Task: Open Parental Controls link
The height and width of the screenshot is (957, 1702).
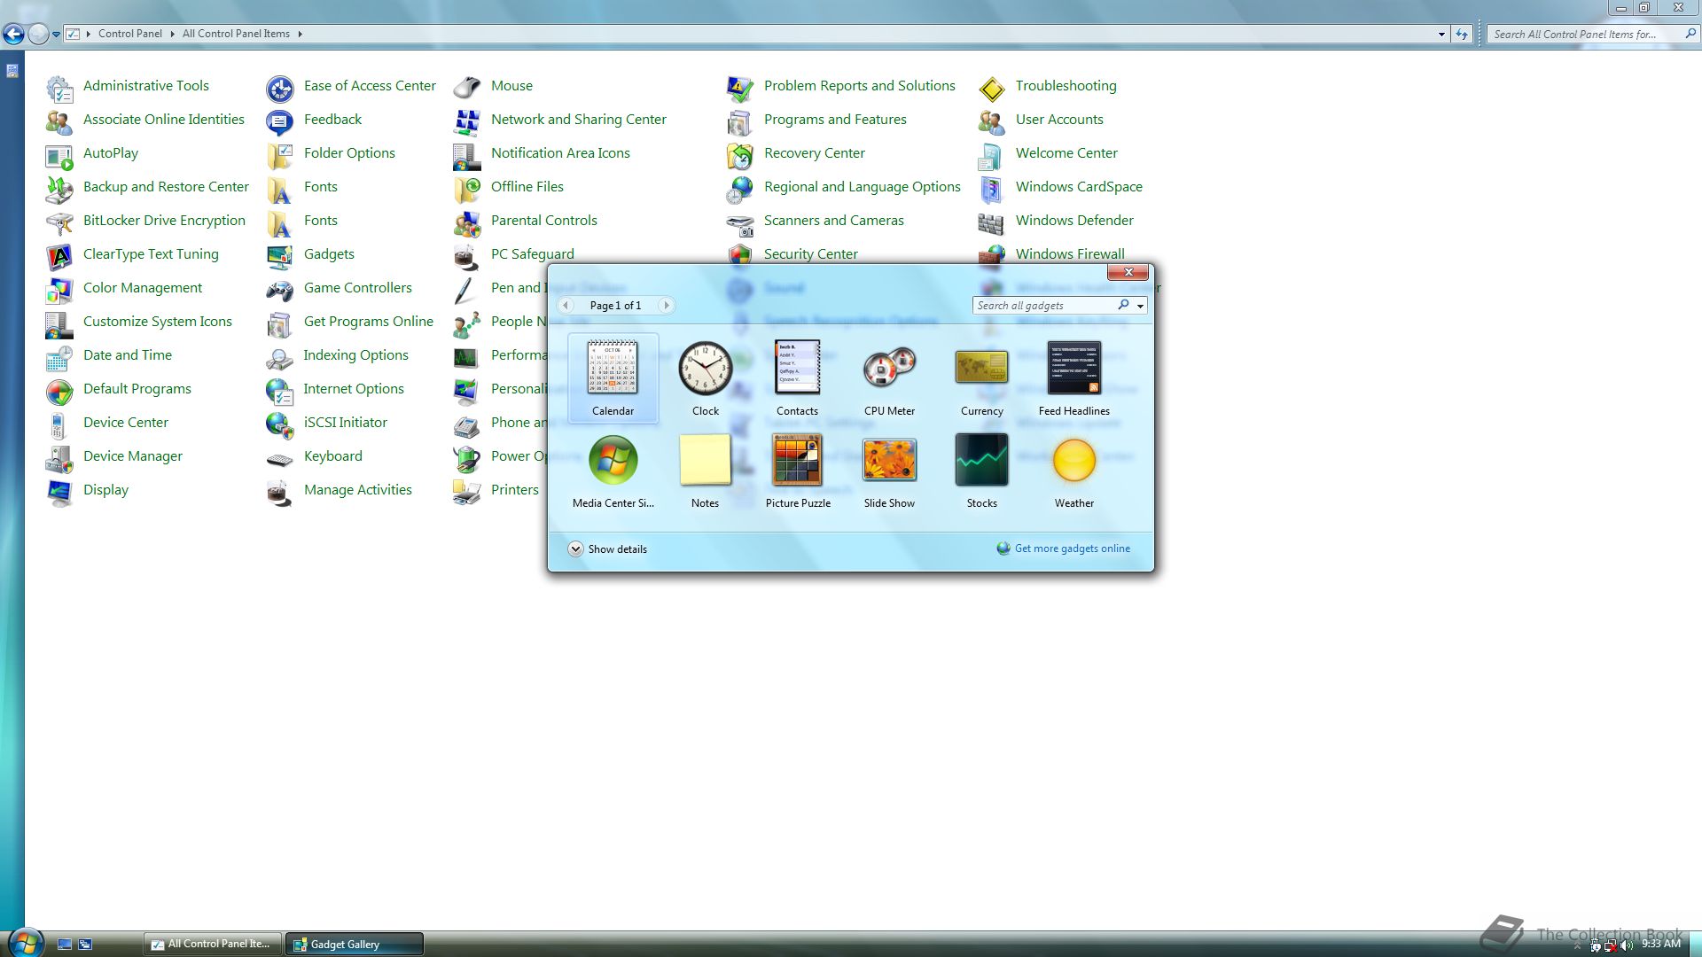Action: pos(544,221)
